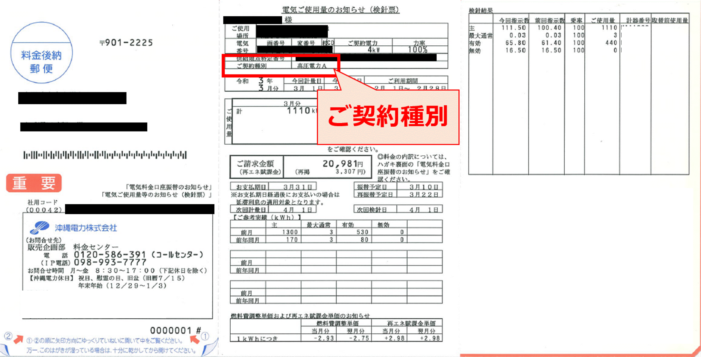
Task: Click the orange arrow beside circled 1
Action: (195, 339)
